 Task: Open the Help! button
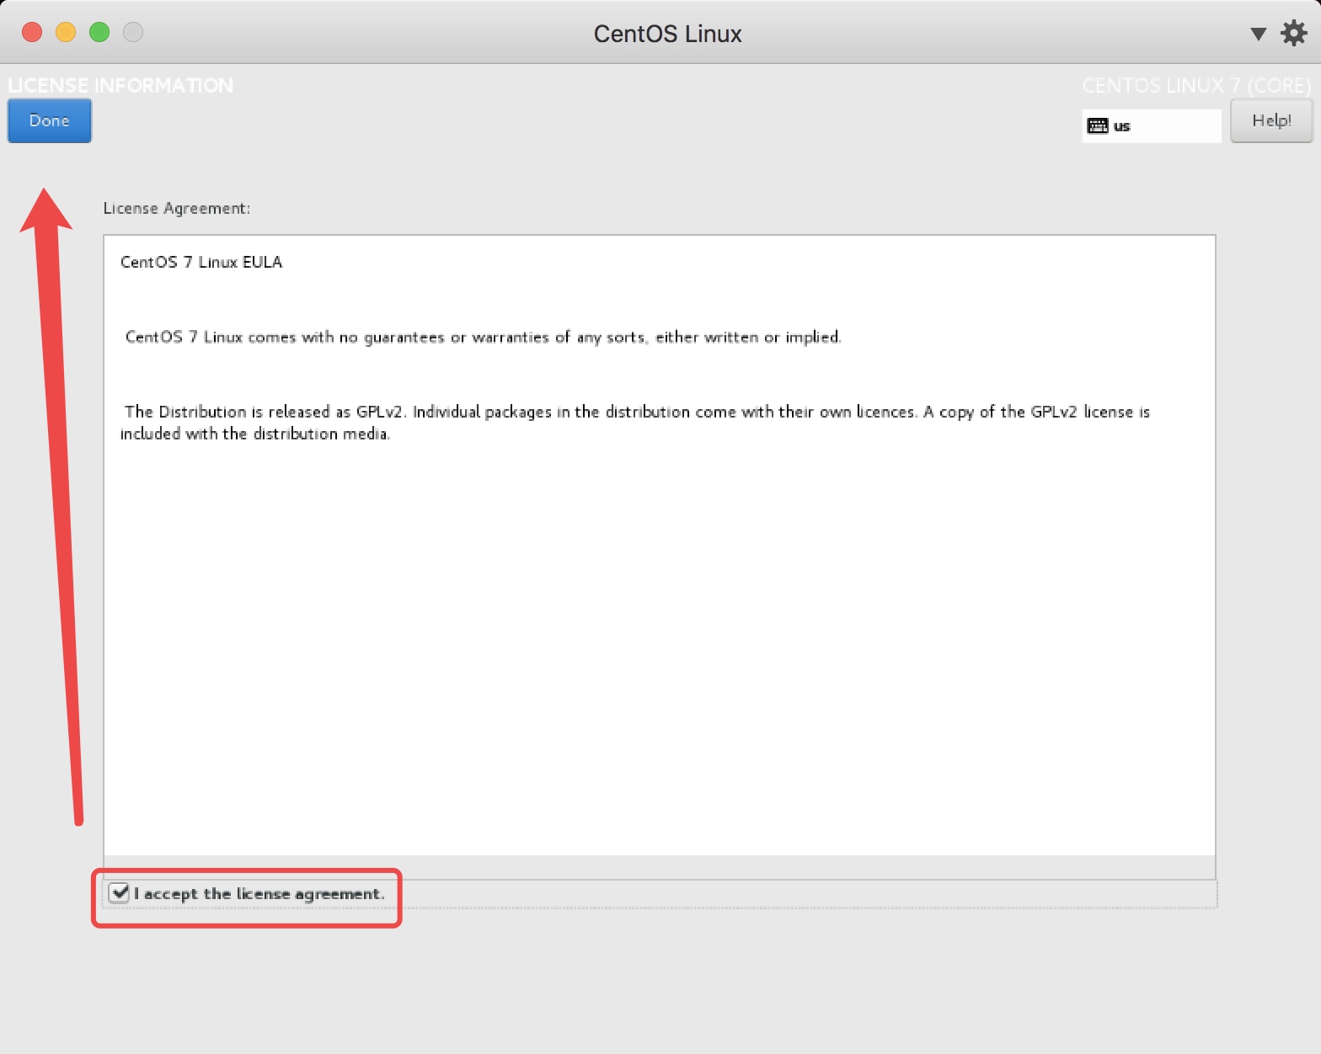coord(1271,120)
